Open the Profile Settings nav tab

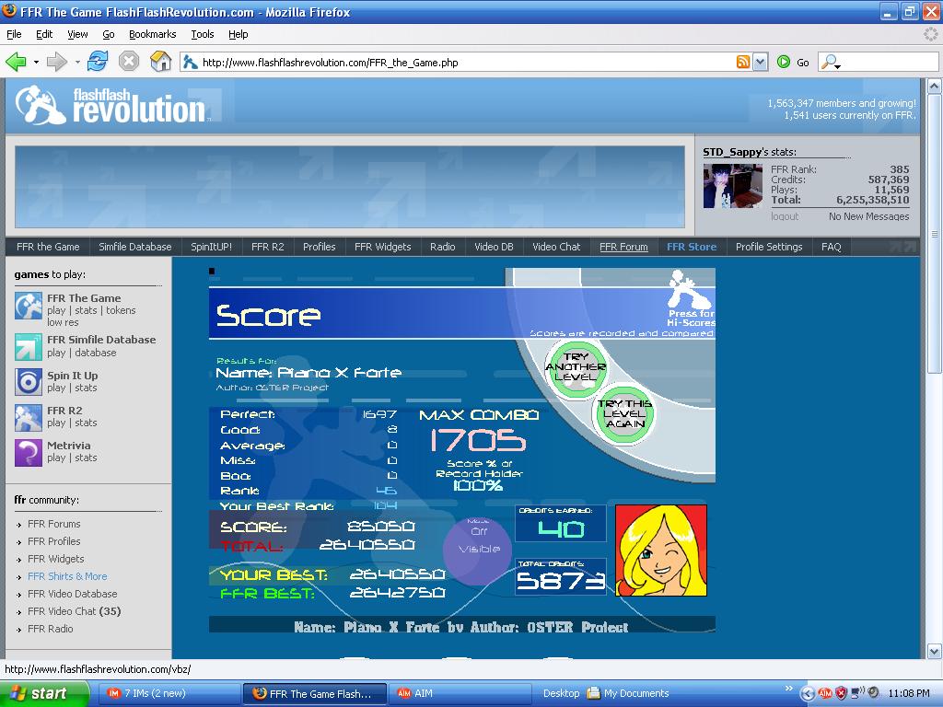pyautogui.click(x=769, y=247)
